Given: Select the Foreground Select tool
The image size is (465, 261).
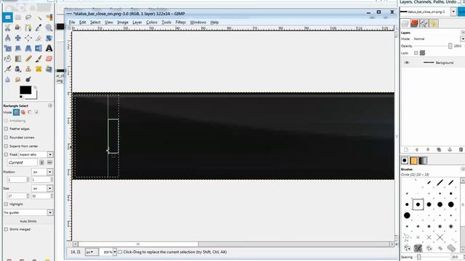Looking at the screenshot, I should 18,28.
